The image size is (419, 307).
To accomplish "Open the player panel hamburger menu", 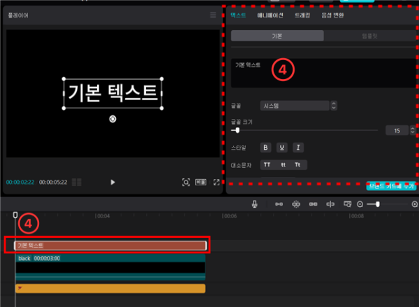I will tap(213, 15).
